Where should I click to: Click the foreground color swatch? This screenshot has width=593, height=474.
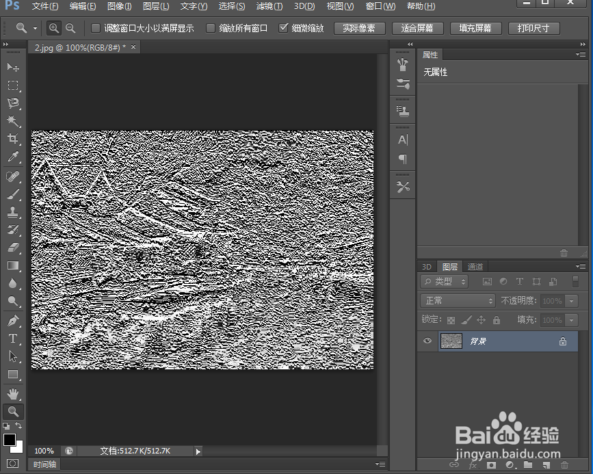[x=9, y=440]
